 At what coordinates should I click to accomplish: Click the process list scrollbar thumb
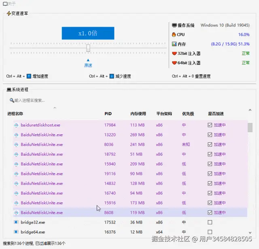tap(250, 127)
